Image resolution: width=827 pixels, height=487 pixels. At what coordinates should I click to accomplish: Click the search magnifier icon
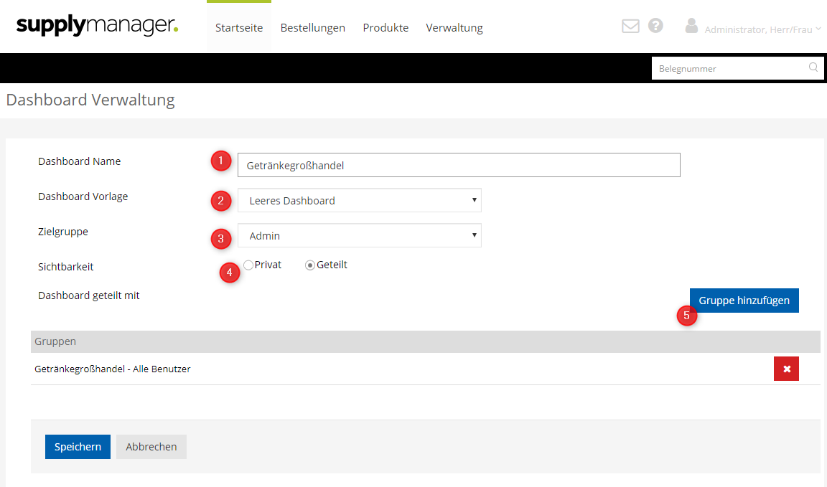click(x=813, y=67)
